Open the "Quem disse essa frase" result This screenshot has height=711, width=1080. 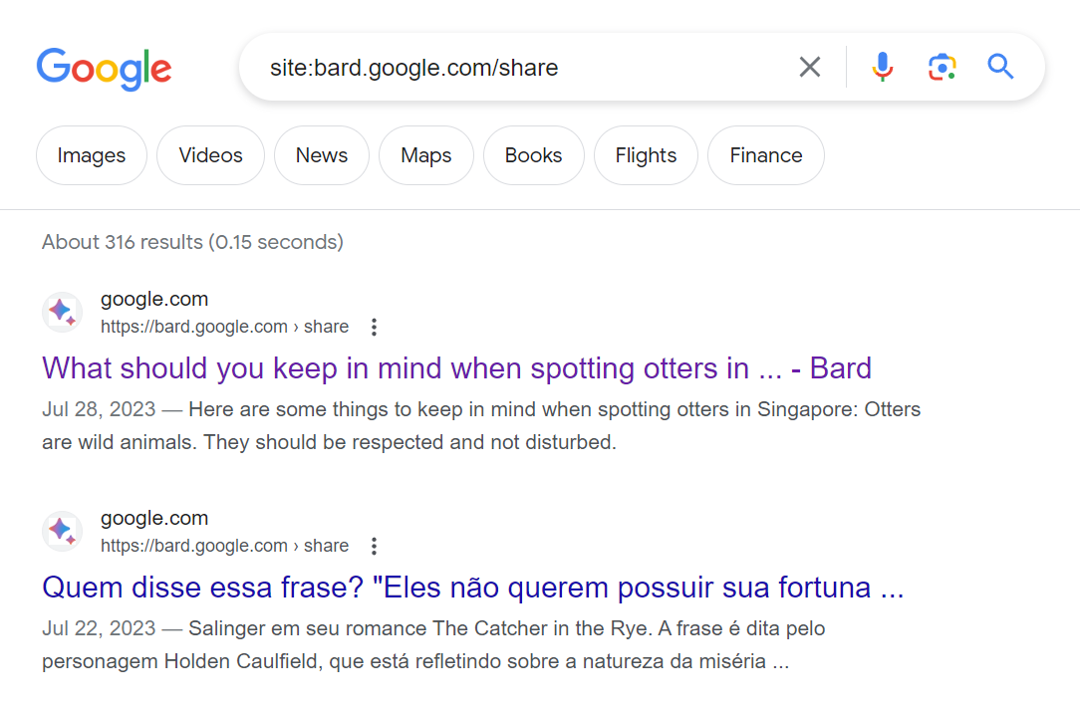click(x=472, y=588)
